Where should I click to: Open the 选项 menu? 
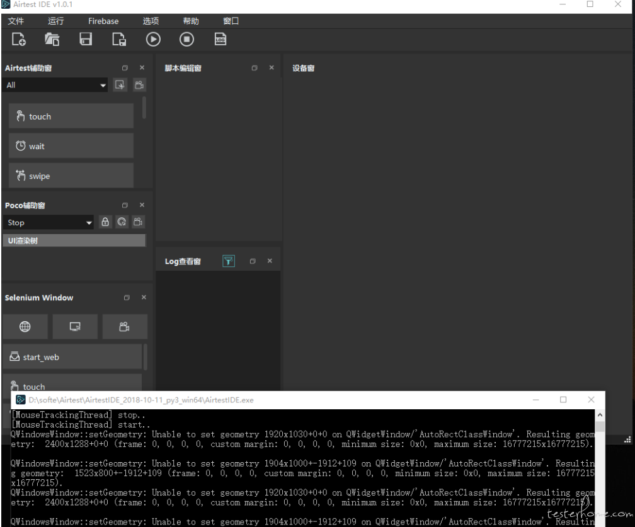[x=151, y=21]
